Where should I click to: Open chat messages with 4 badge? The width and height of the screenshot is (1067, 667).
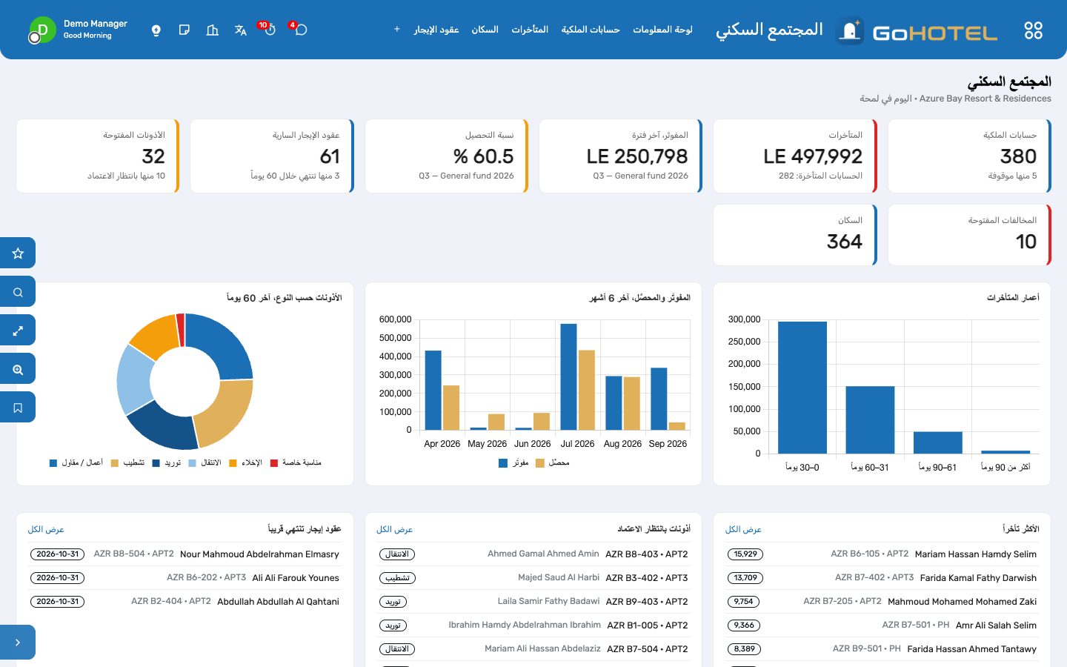[x=299, y=30]
